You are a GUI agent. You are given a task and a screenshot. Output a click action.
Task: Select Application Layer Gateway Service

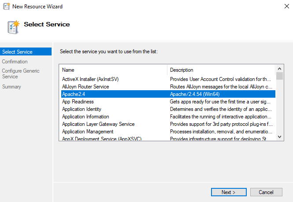pyautogui.click(x=98, y=124)
